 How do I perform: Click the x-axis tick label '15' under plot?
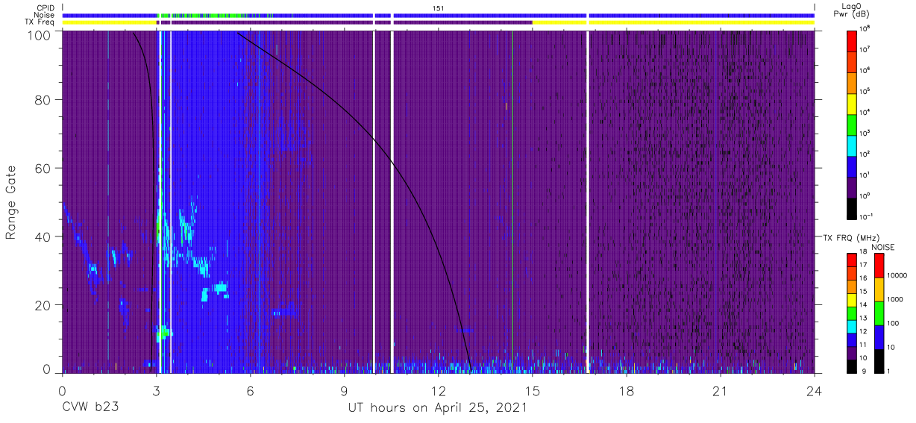[x=533, y=389]
